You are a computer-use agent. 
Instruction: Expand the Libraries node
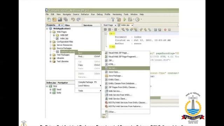click(x=50, y=58)
